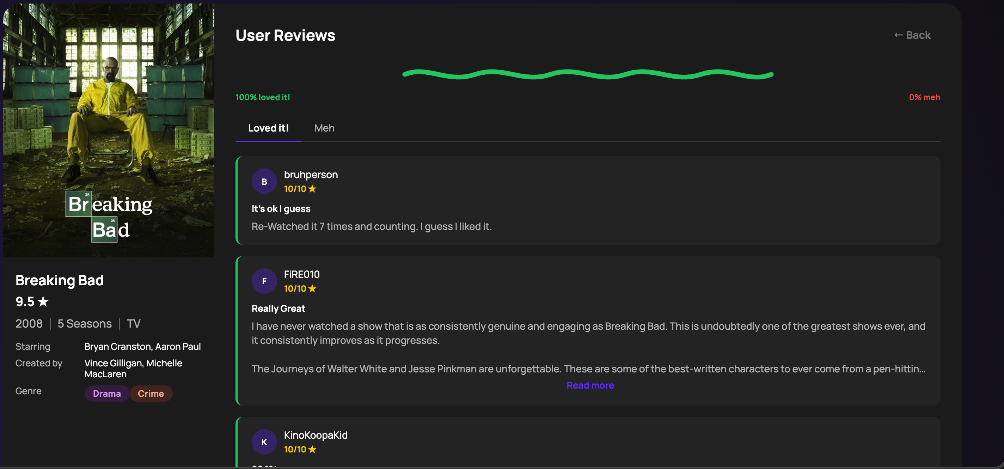Switch to the Meh reviews tab
1004x469 pixels.
[x=324, y=128]
